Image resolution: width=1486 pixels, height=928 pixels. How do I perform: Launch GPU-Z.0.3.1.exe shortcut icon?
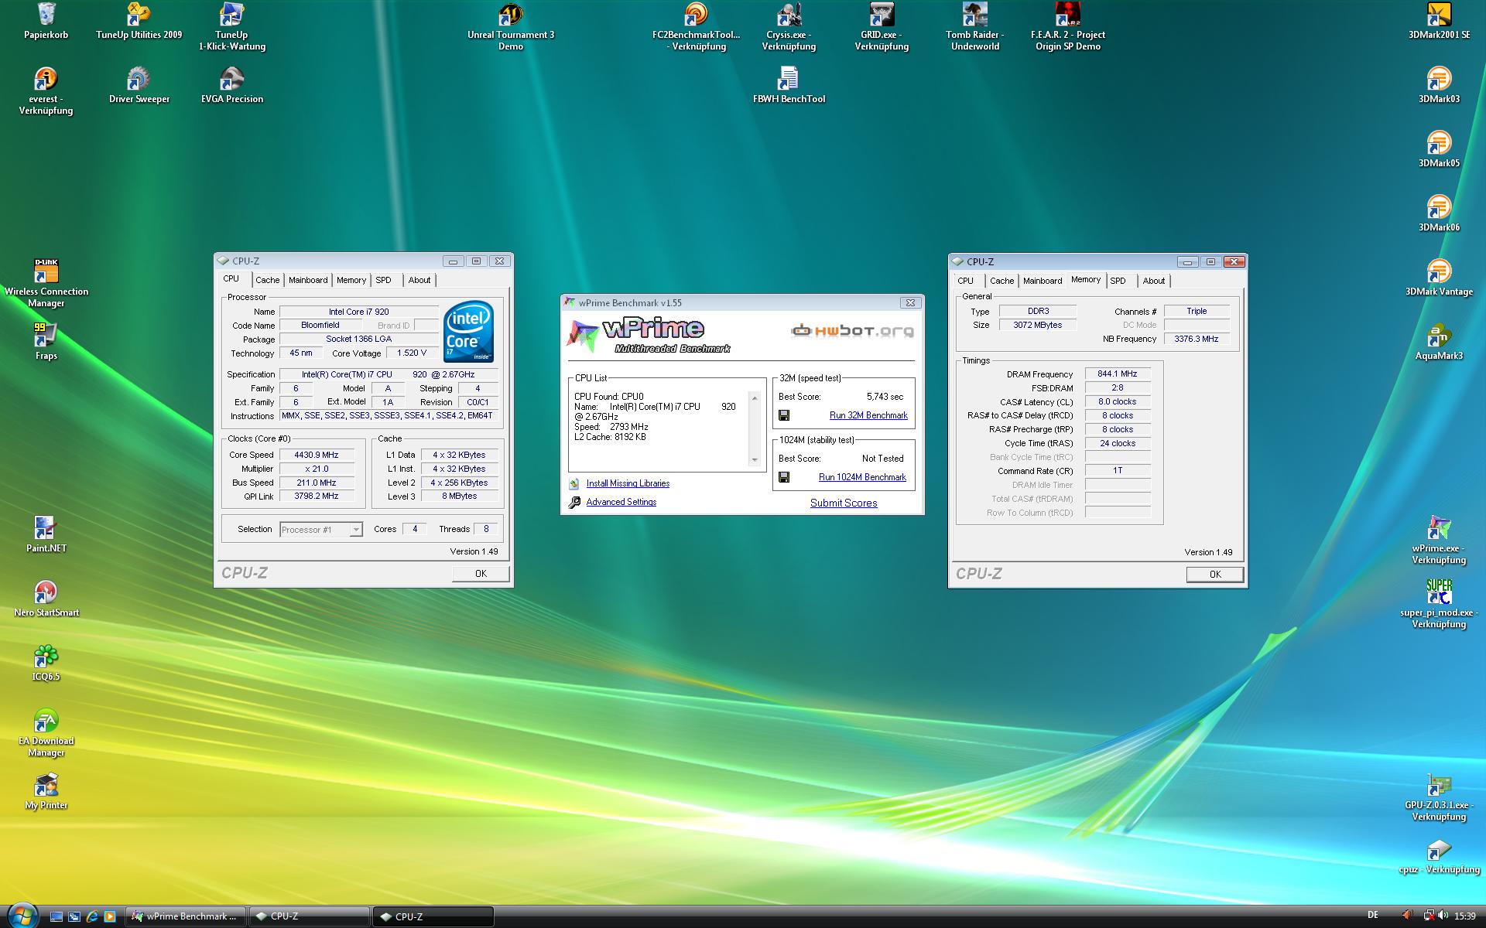click(x=1439, y=797)
